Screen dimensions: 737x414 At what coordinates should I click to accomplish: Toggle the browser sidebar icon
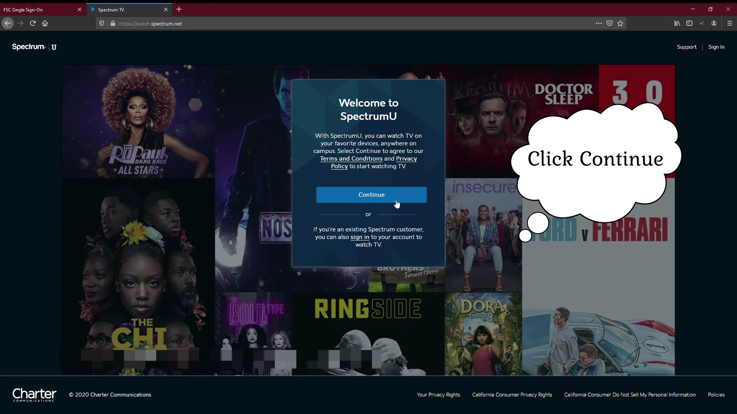click(x=690, y=23)
